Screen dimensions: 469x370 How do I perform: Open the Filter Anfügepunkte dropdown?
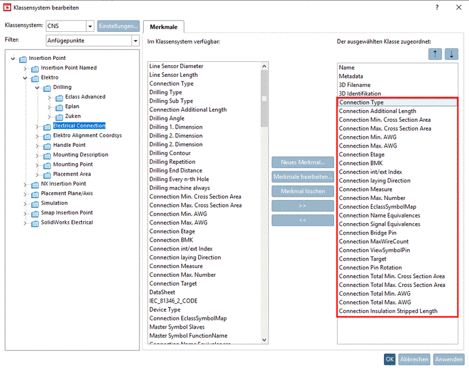coord(136,41)
